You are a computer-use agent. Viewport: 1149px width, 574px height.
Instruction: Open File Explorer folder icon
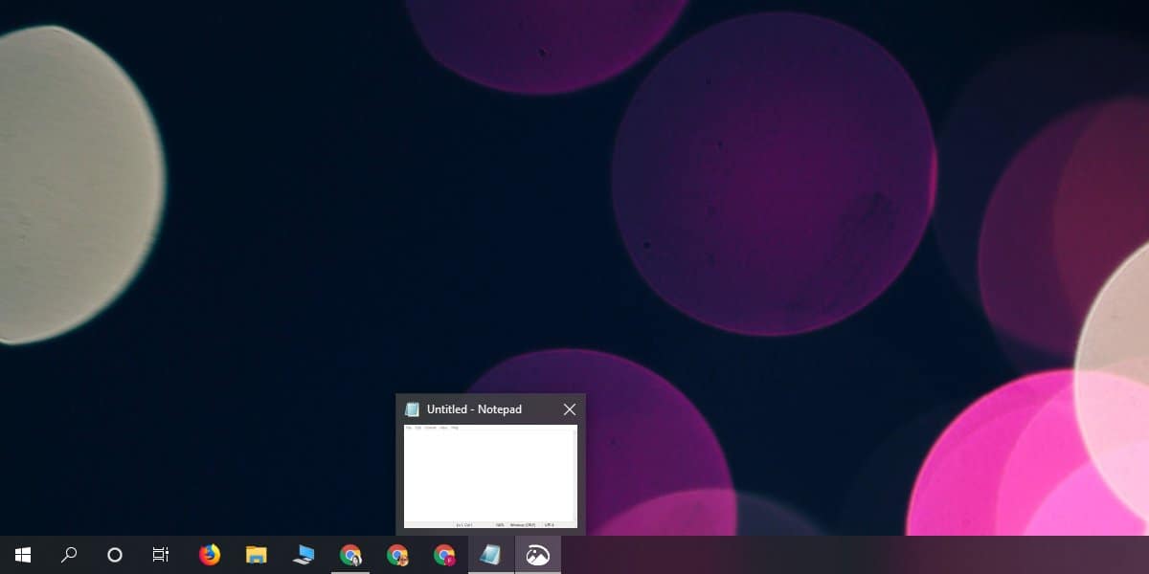(256, 555)
